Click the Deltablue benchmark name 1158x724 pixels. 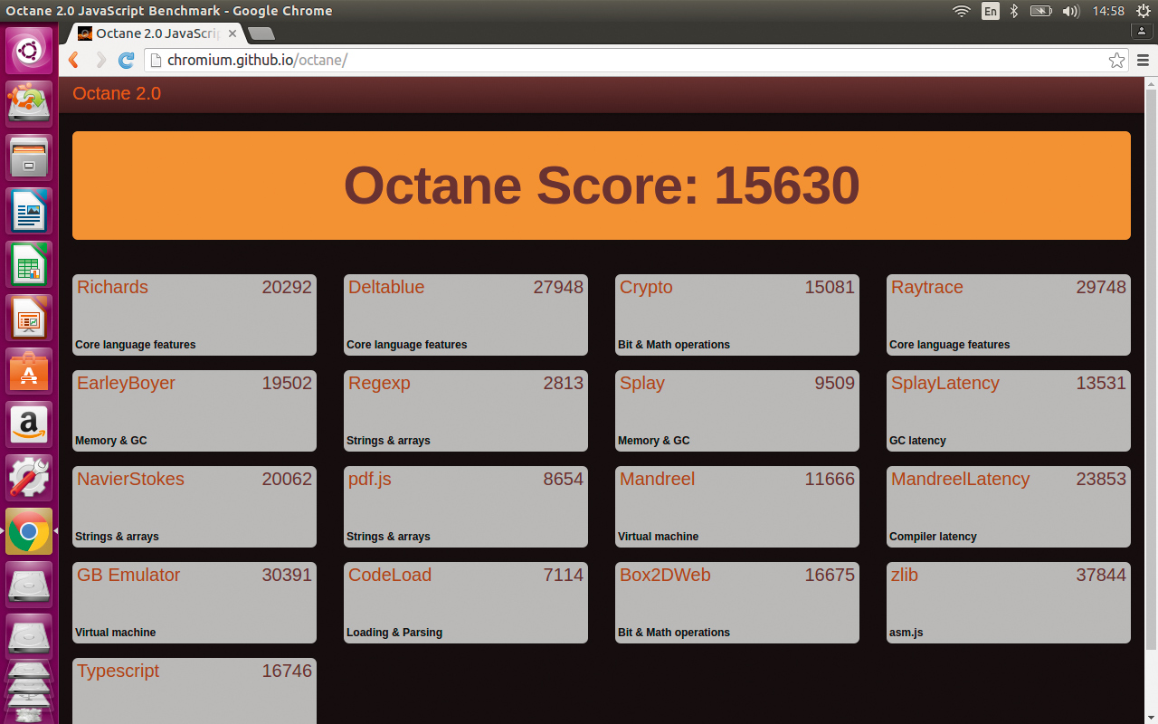[x=386, y=288]
